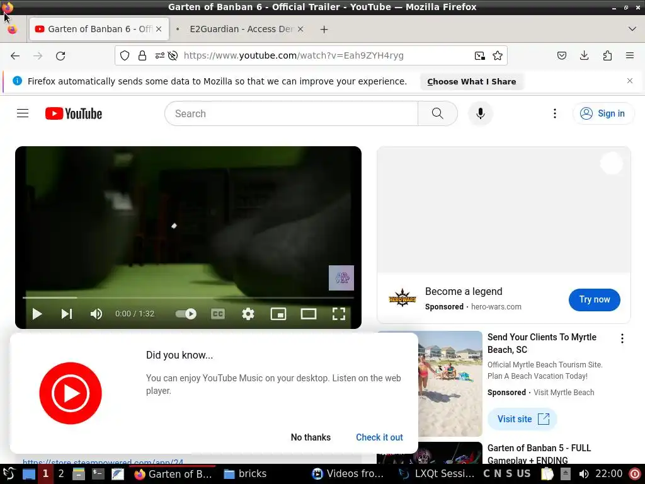Focus the YouTube Search field

pos(291,113)
